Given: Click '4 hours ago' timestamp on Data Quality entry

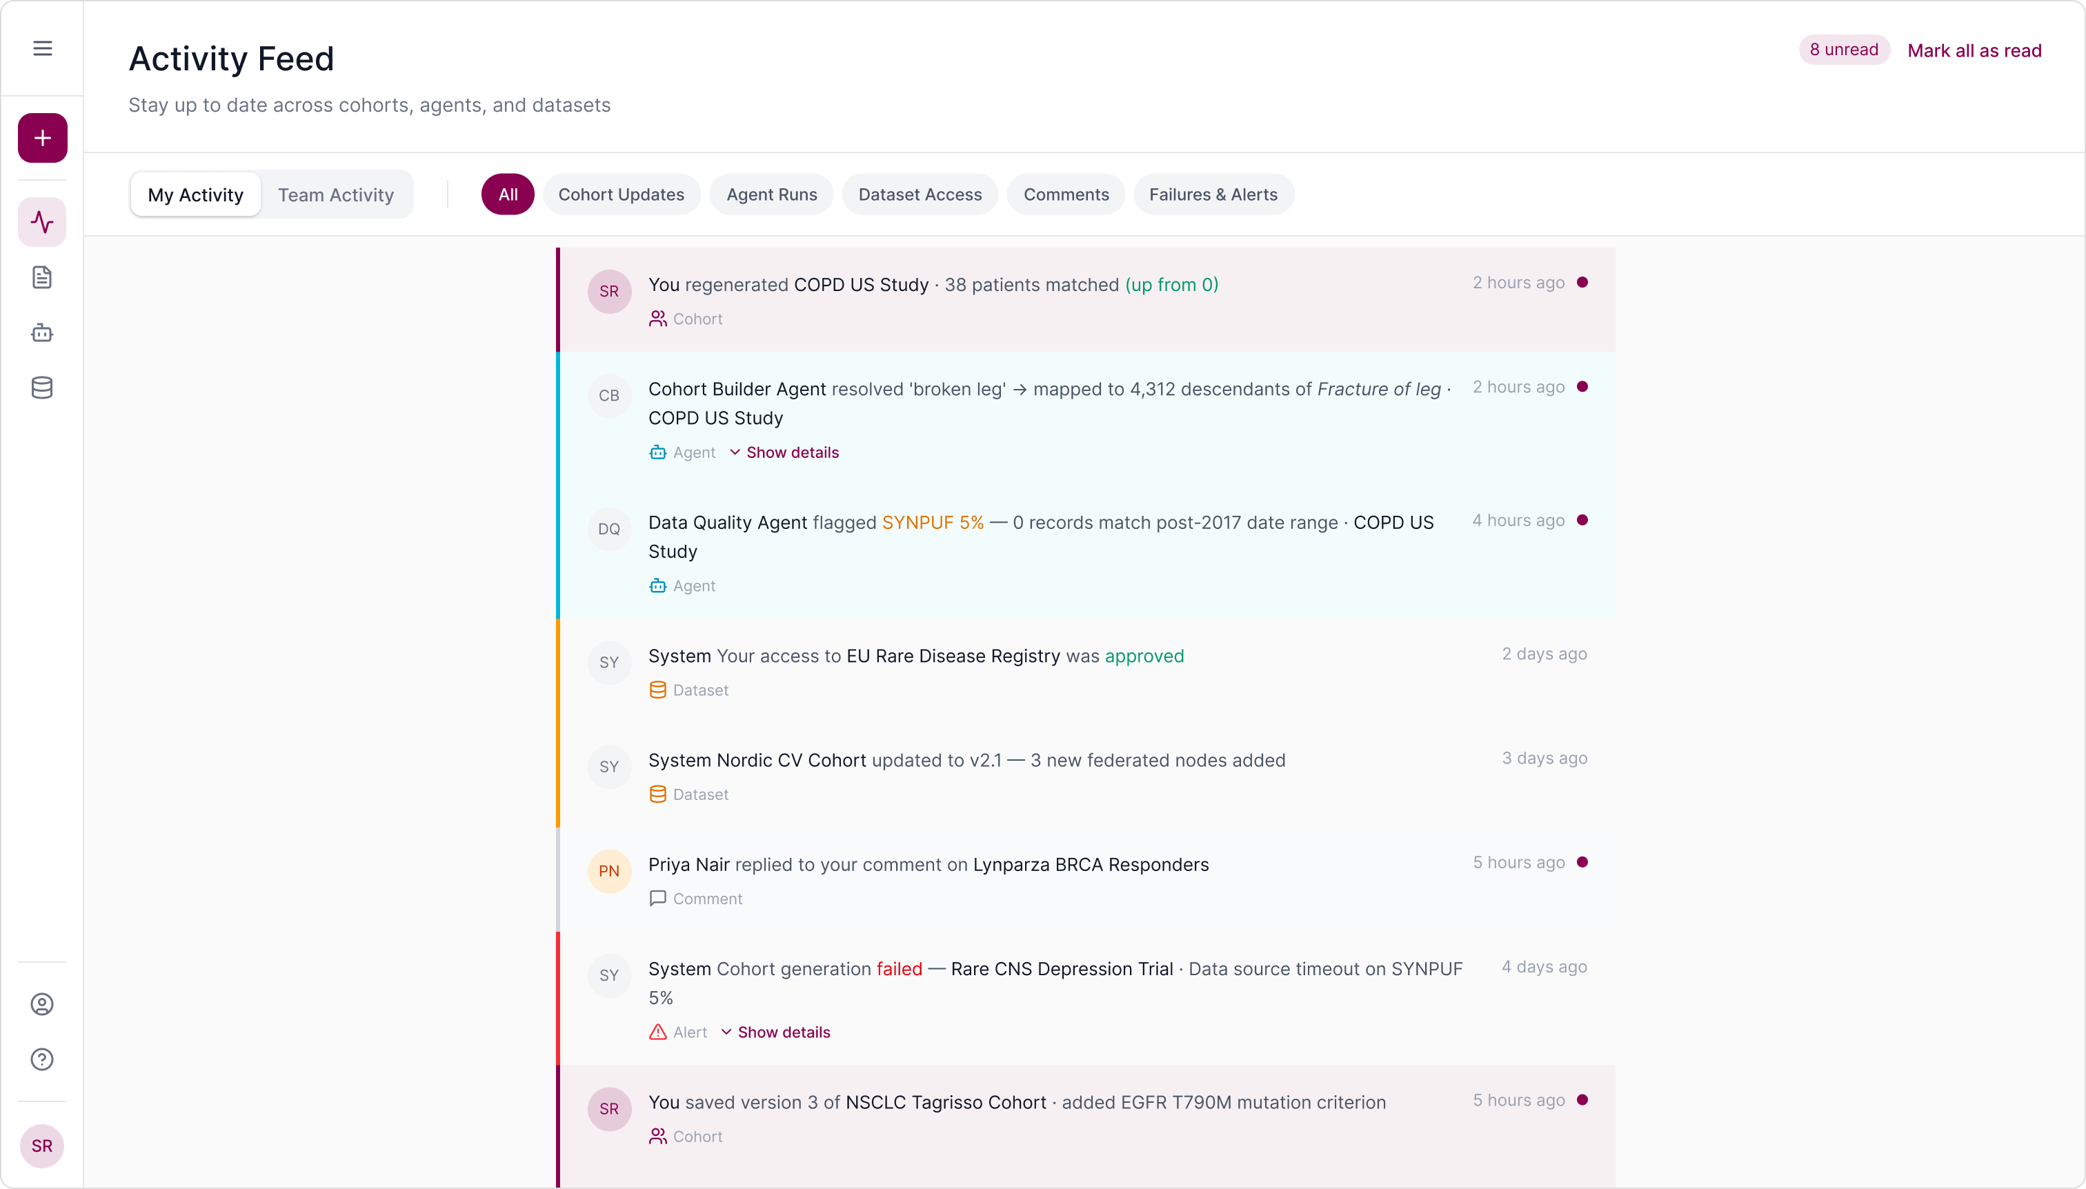Looking at the screenshot, I should pos(1518,521).
